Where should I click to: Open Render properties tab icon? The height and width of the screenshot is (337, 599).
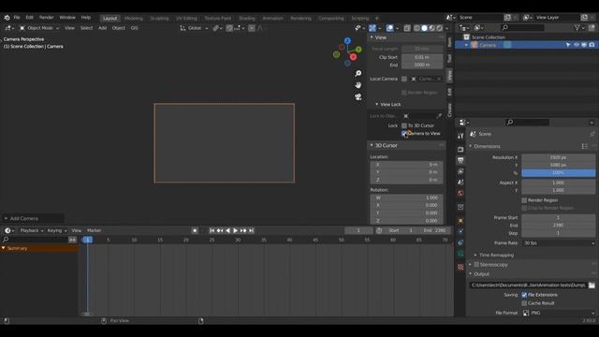click(x=460, y=150)
